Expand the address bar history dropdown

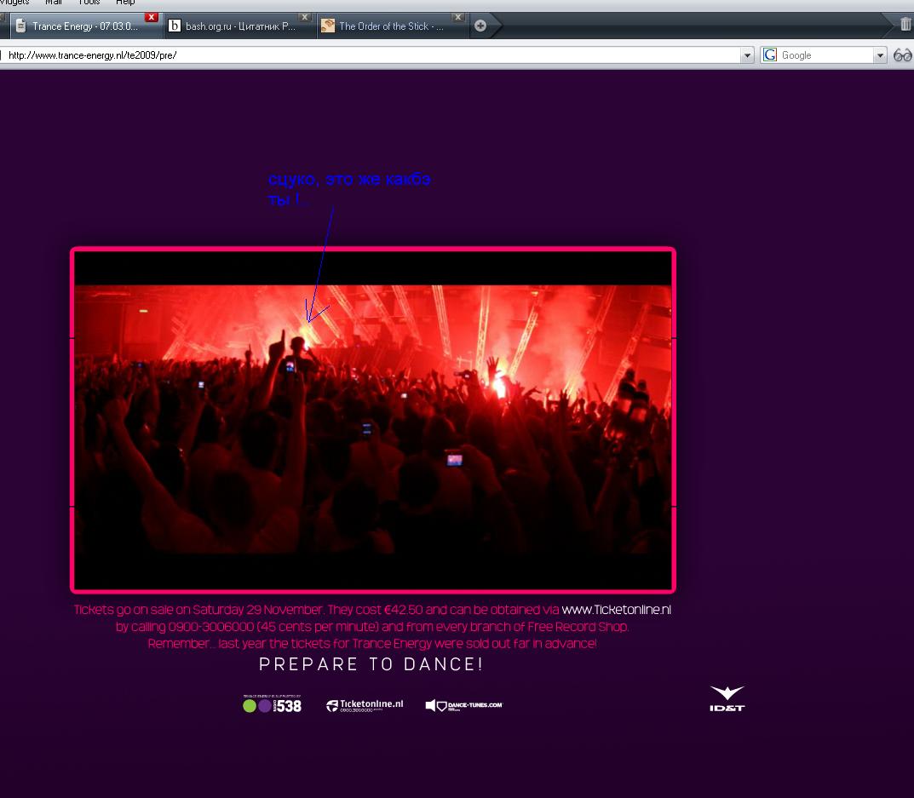pyautogui.click(x=747, y=55)
